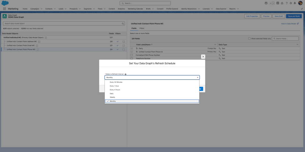Pick the Weekly refresh interval
The image size is (305, 152).
click(112, 97)
